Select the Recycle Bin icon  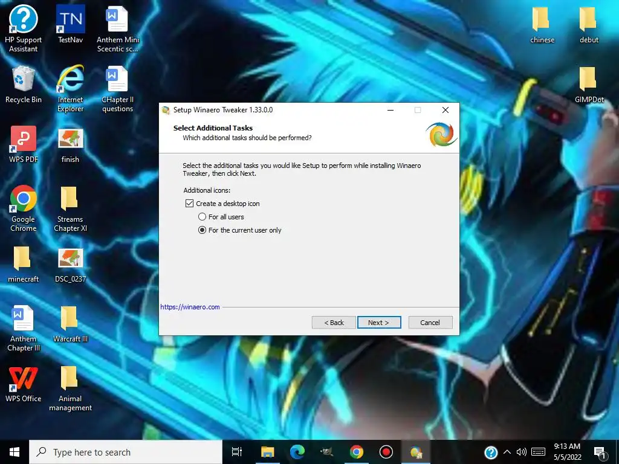[x=24, y=85]
